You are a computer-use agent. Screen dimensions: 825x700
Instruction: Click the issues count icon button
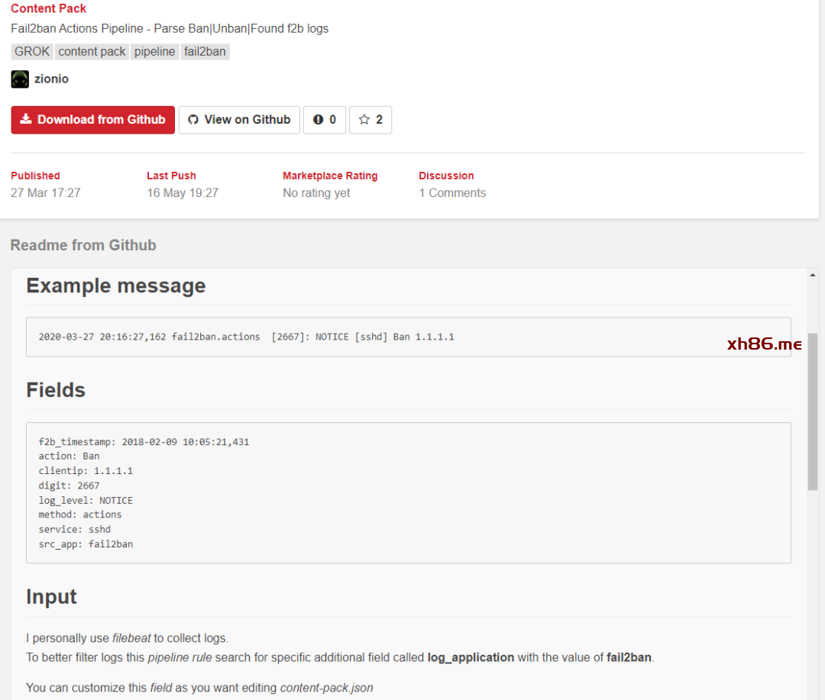tap(325, 120)
